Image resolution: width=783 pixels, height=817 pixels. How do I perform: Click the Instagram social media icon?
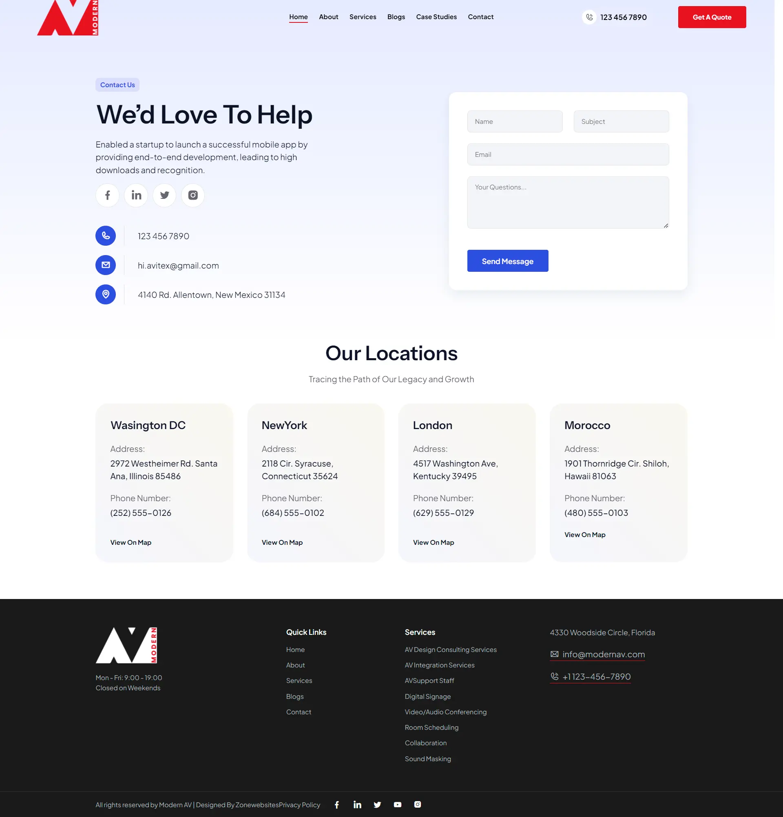pos(192,195)
